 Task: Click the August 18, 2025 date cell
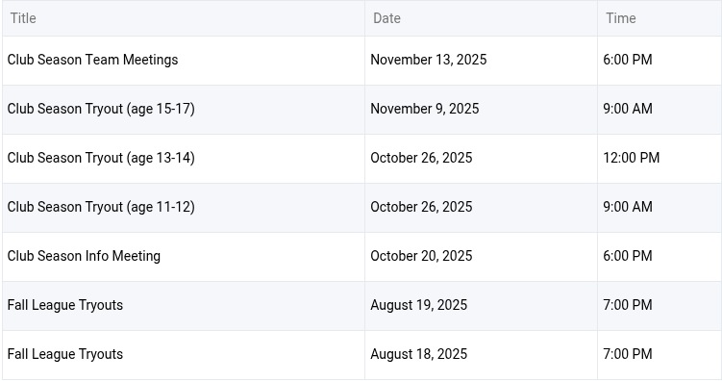pyautogui.click(x=418, y=354)
